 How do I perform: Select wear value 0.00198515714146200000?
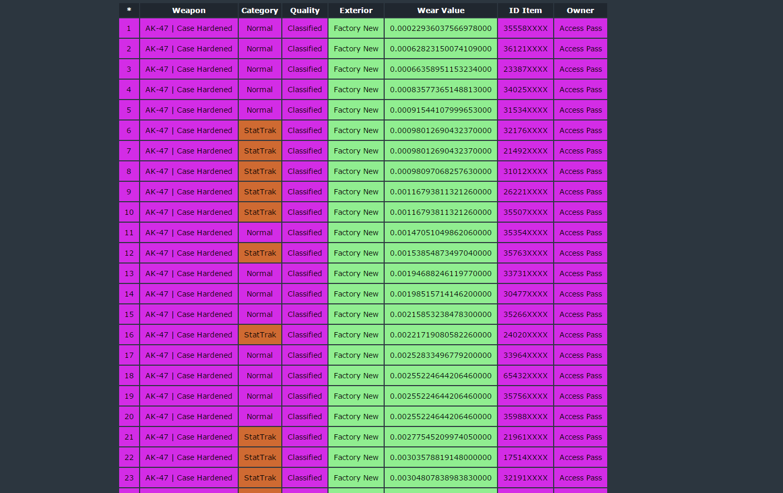[441, 294]
